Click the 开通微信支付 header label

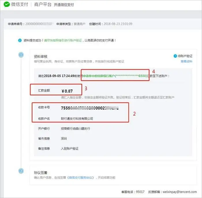pyautogui.click(x=64, y=5)
